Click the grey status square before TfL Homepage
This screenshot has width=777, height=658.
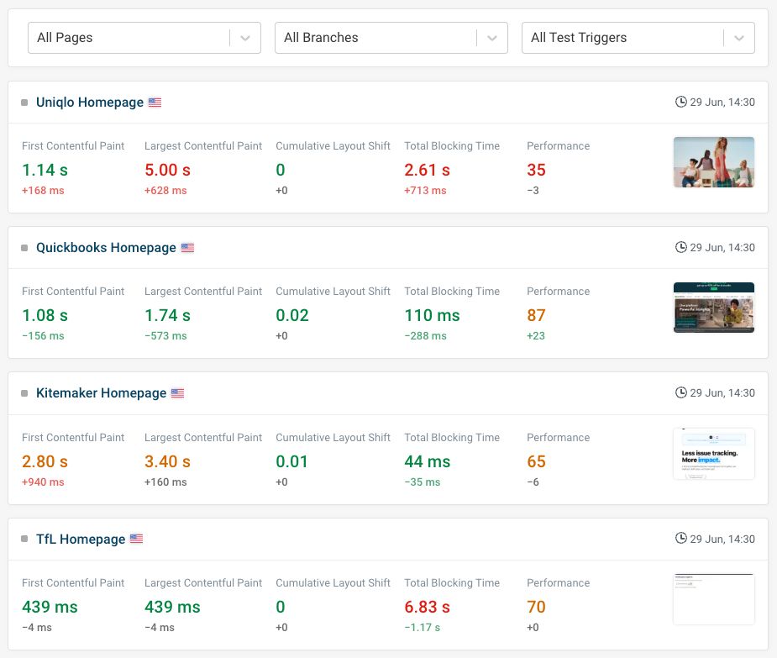24,539
